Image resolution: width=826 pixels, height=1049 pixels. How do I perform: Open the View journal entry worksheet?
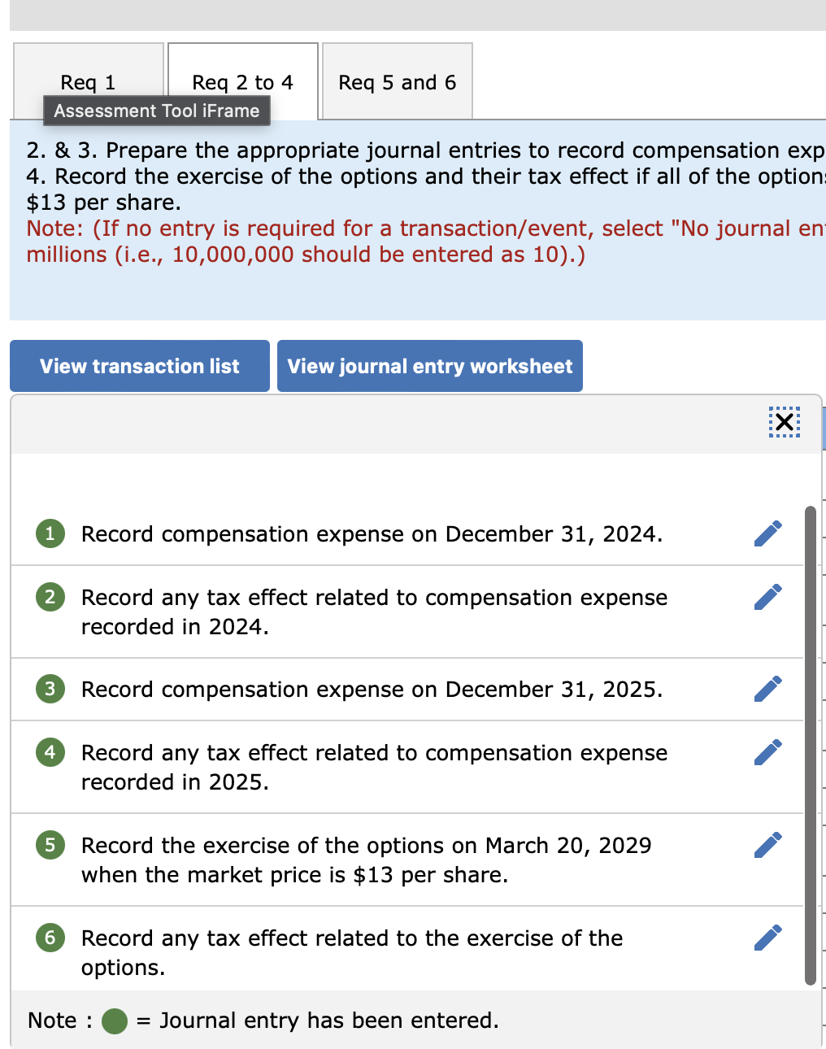click(x=429, y=366)
